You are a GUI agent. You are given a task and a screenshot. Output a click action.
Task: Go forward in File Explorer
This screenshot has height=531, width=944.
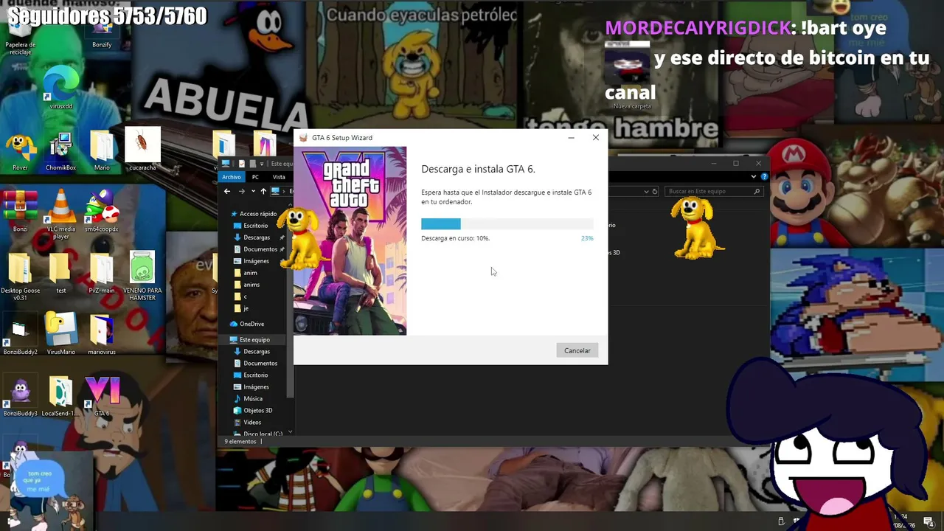(241, 192)
